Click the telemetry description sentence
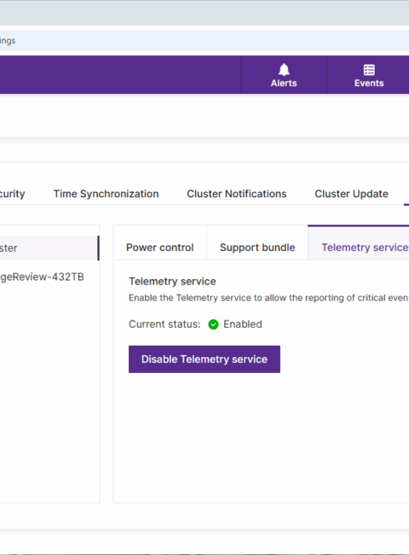This screenshot has width=409, height=555. pyautogui.click(x=268, y=298)
